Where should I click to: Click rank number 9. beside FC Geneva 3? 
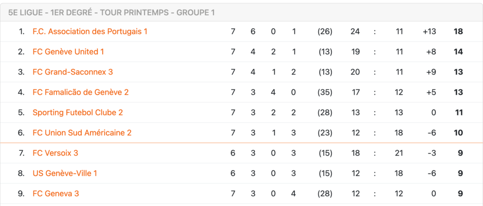(x=21, y=194)
